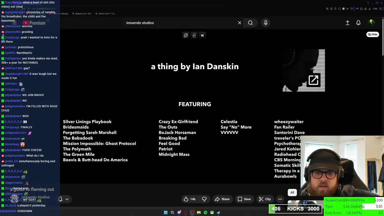
Task: Open the browser AI button
Action: pyautogui.click(x=374, y=9)
